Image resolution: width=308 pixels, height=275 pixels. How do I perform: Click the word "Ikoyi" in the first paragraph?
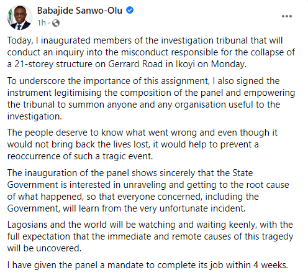point(185,64)
